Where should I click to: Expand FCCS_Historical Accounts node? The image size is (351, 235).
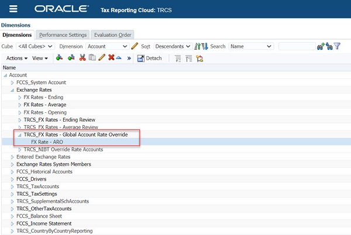tap(12, 172)
